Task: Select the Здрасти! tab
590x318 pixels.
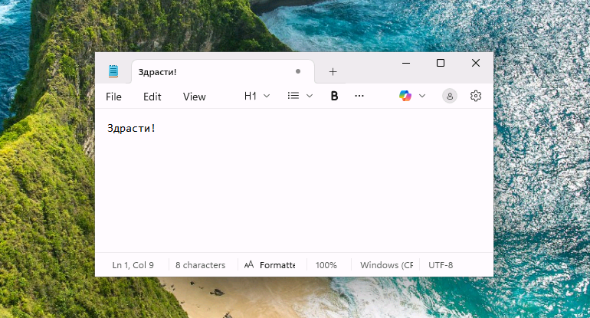Action: pos(222,71)
